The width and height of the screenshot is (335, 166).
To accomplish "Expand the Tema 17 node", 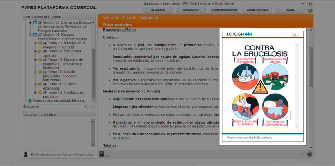I will coord(35,84).
